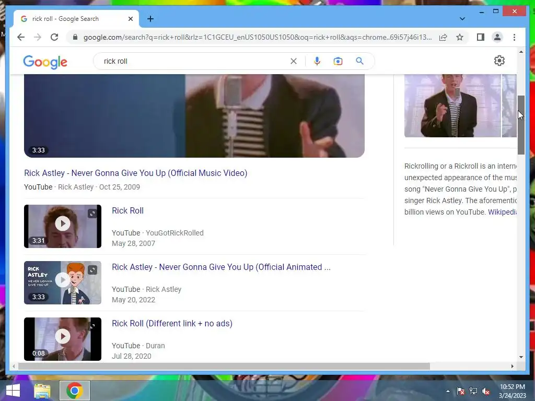Click the scrollbar down arrow

(521, 357)
